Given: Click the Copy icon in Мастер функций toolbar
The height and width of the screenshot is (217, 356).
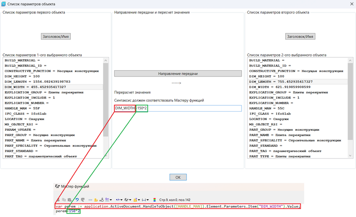Looking at the screenshot, I should 64,200.
